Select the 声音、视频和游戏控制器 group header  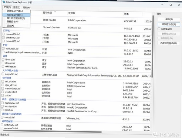(14, 99)
